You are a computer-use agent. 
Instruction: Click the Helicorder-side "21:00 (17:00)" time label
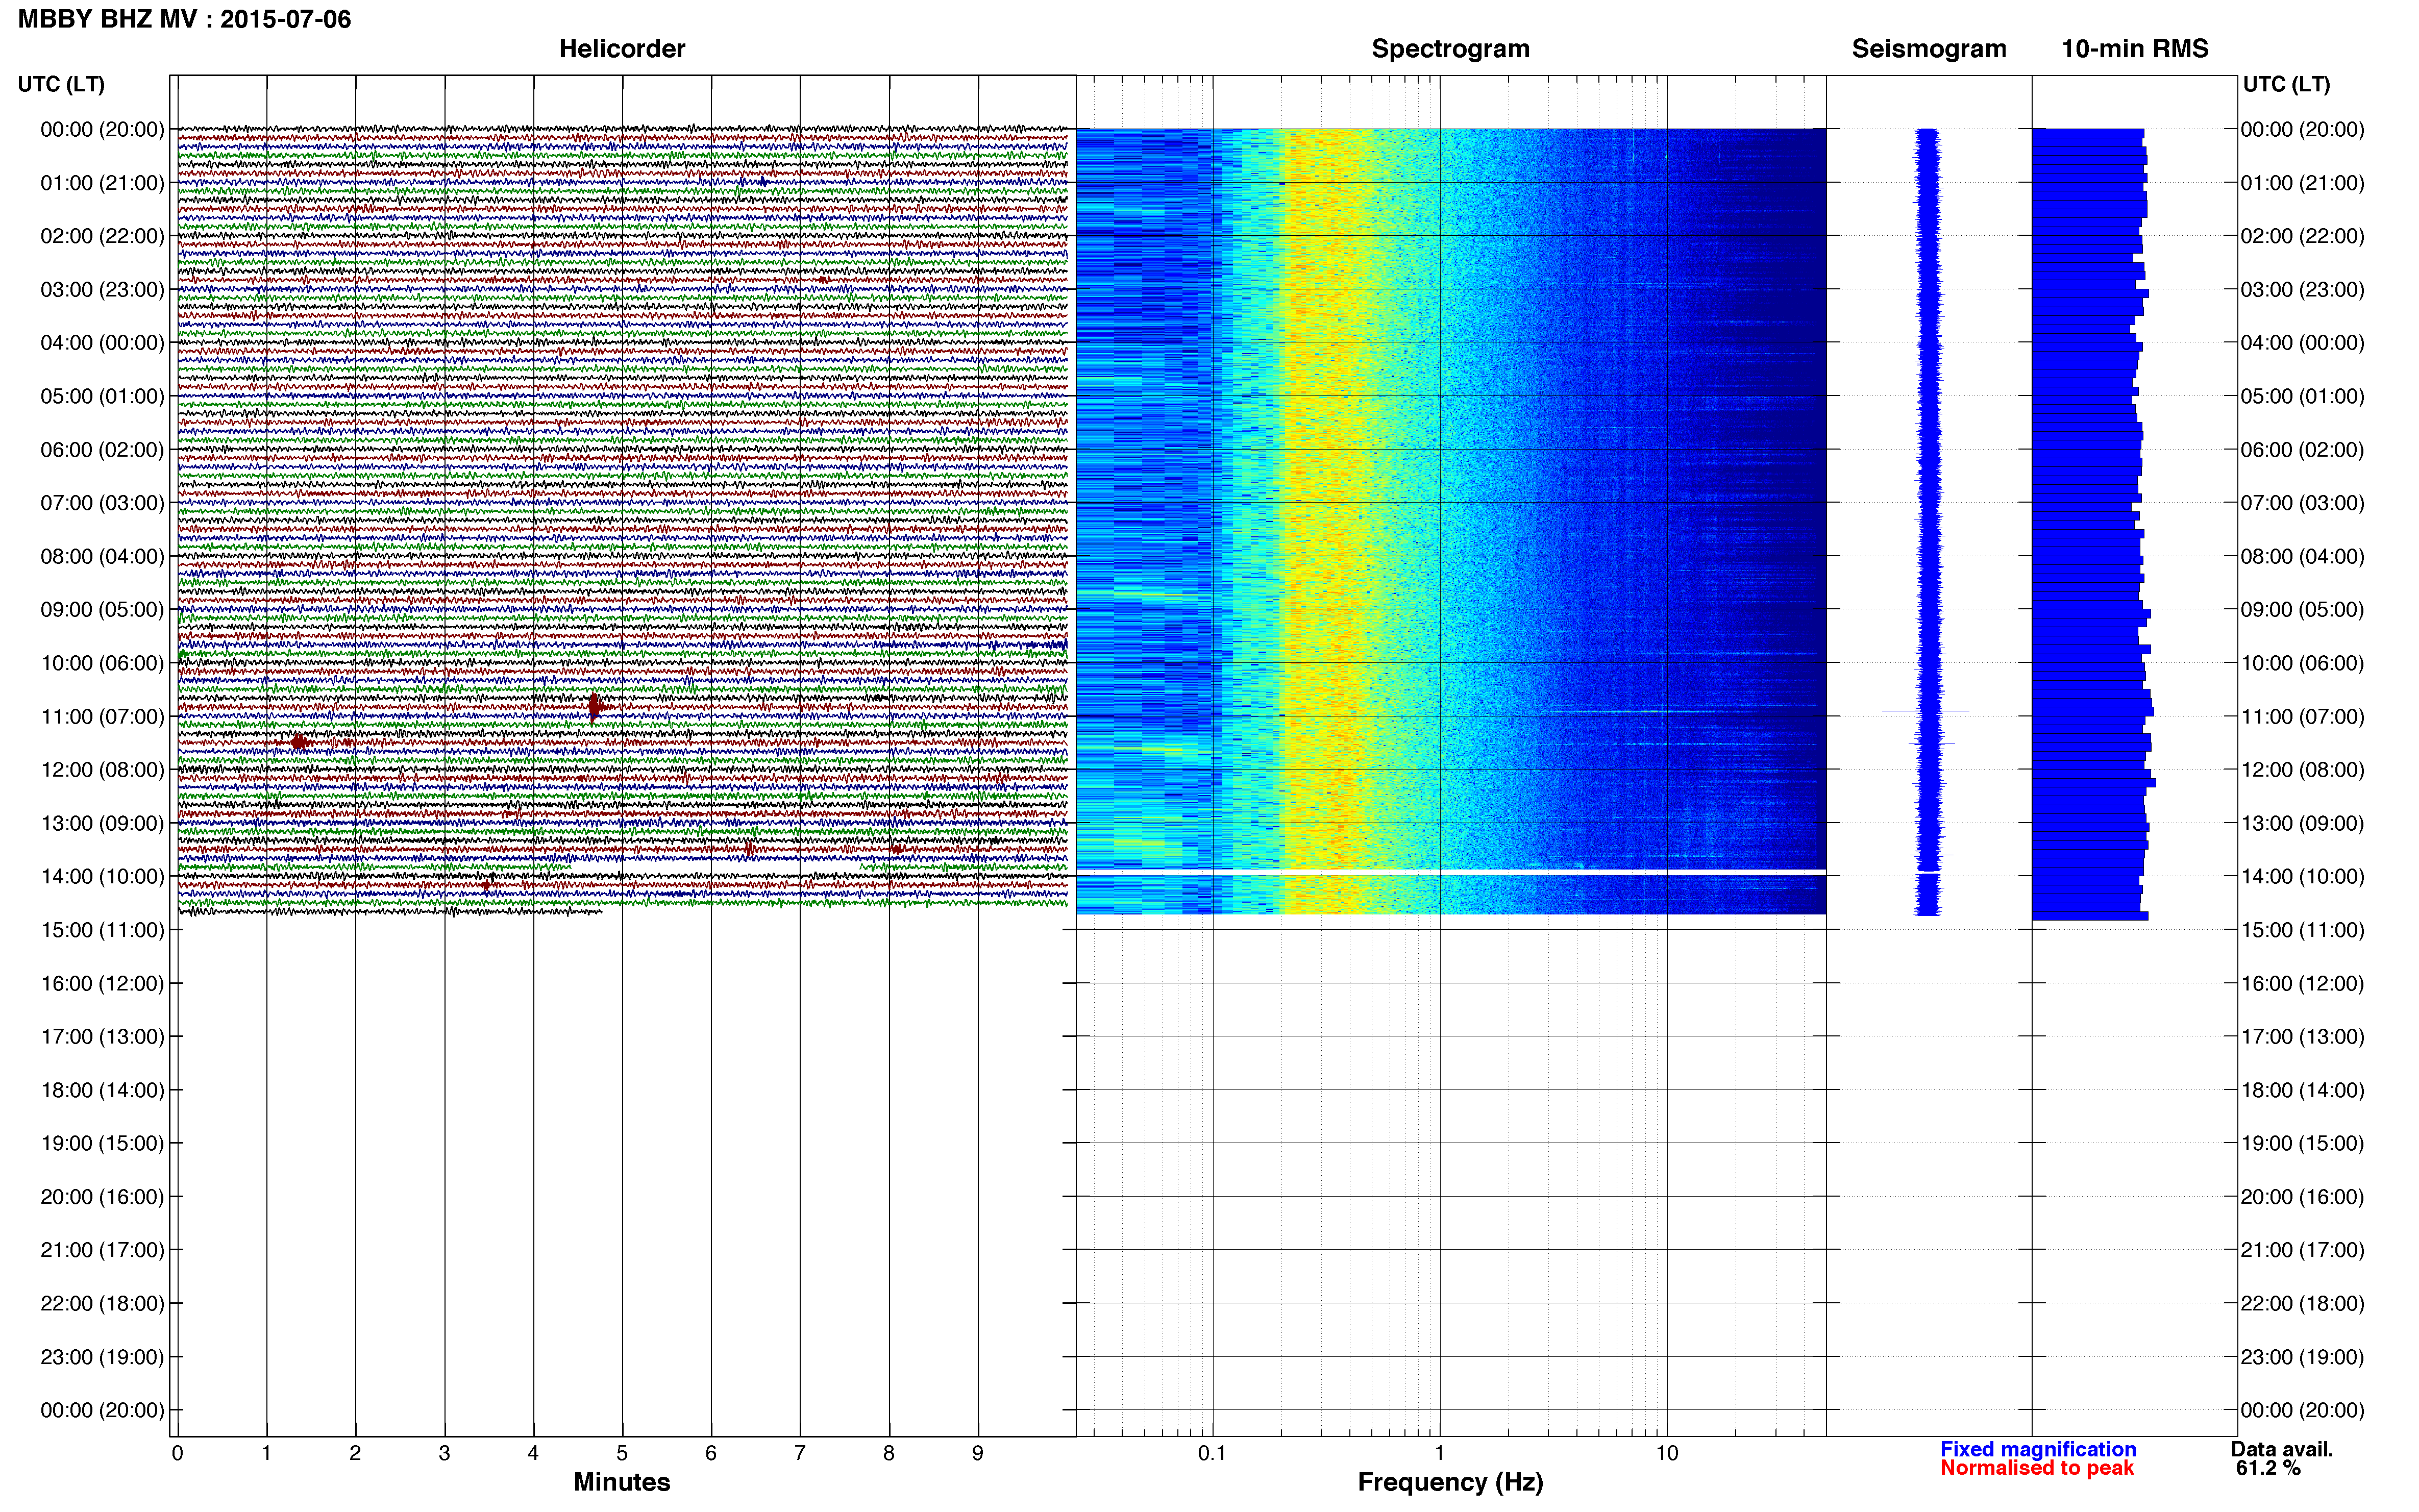(x=102, y=1250)
